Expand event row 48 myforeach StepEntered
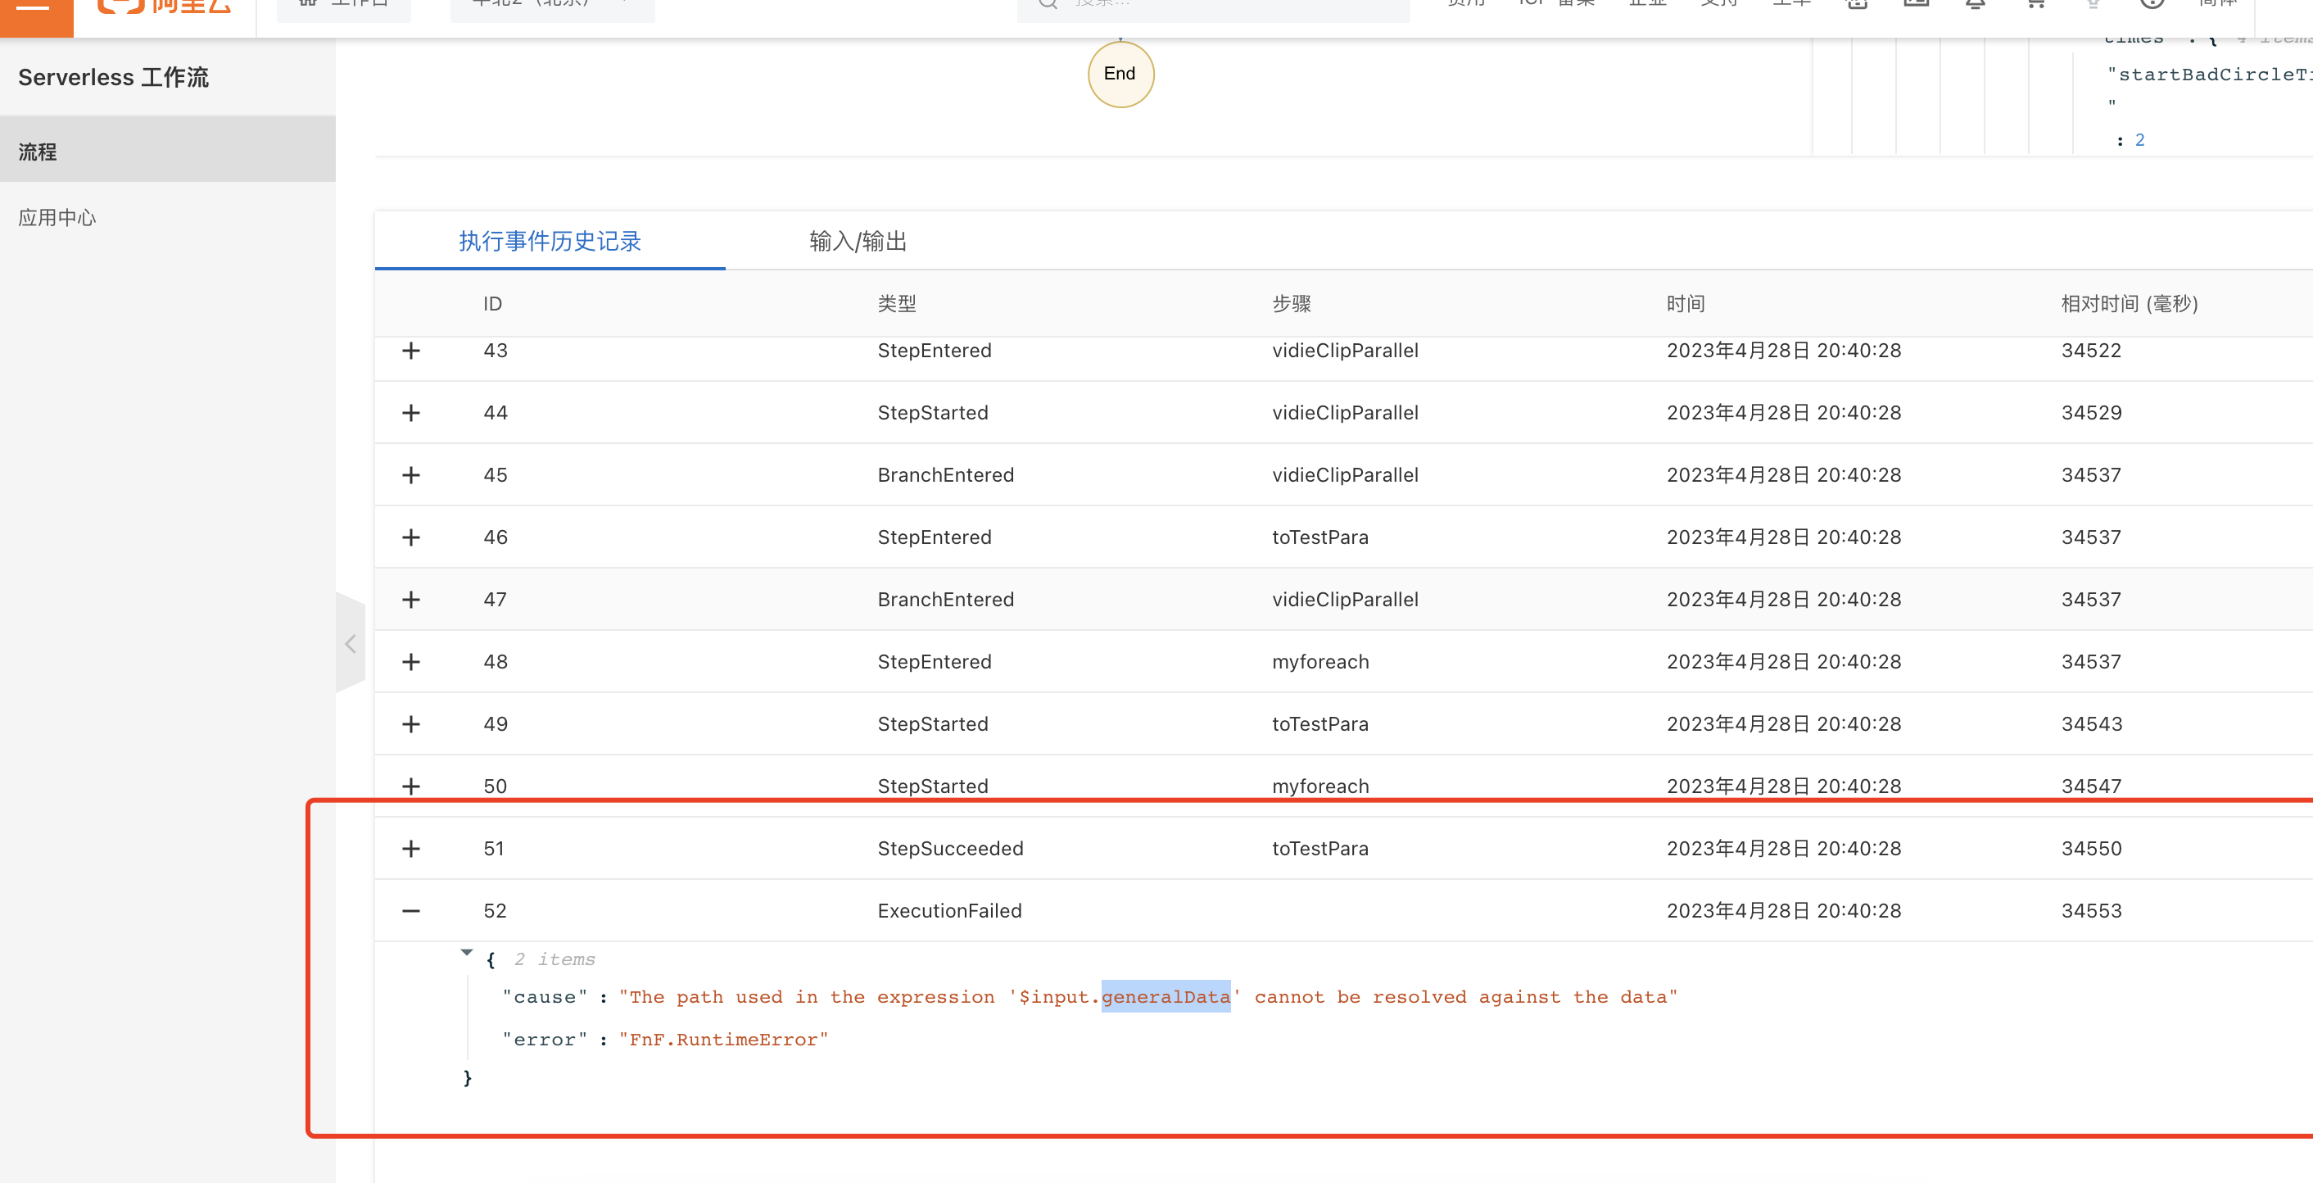2313x1183 pixels. (x=411, y=662)
